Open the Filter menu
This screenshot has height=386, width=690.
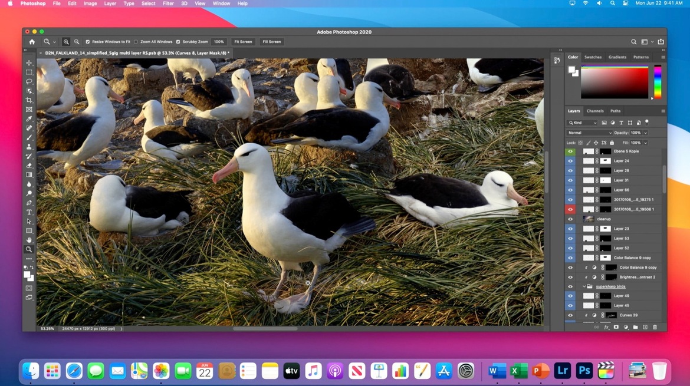point(168,4)
